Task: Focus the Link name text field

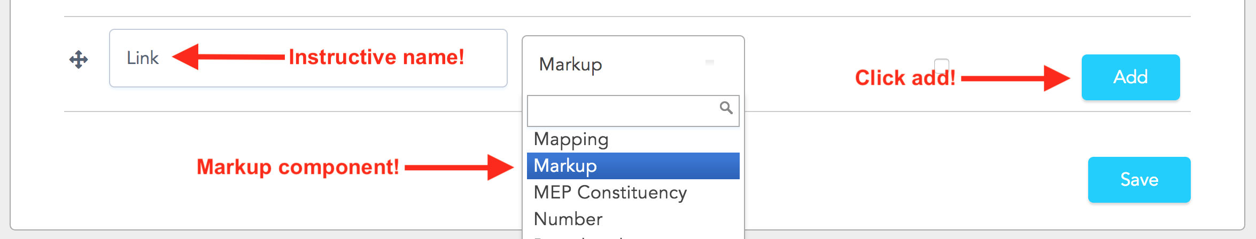Action: tap(308, 58)
